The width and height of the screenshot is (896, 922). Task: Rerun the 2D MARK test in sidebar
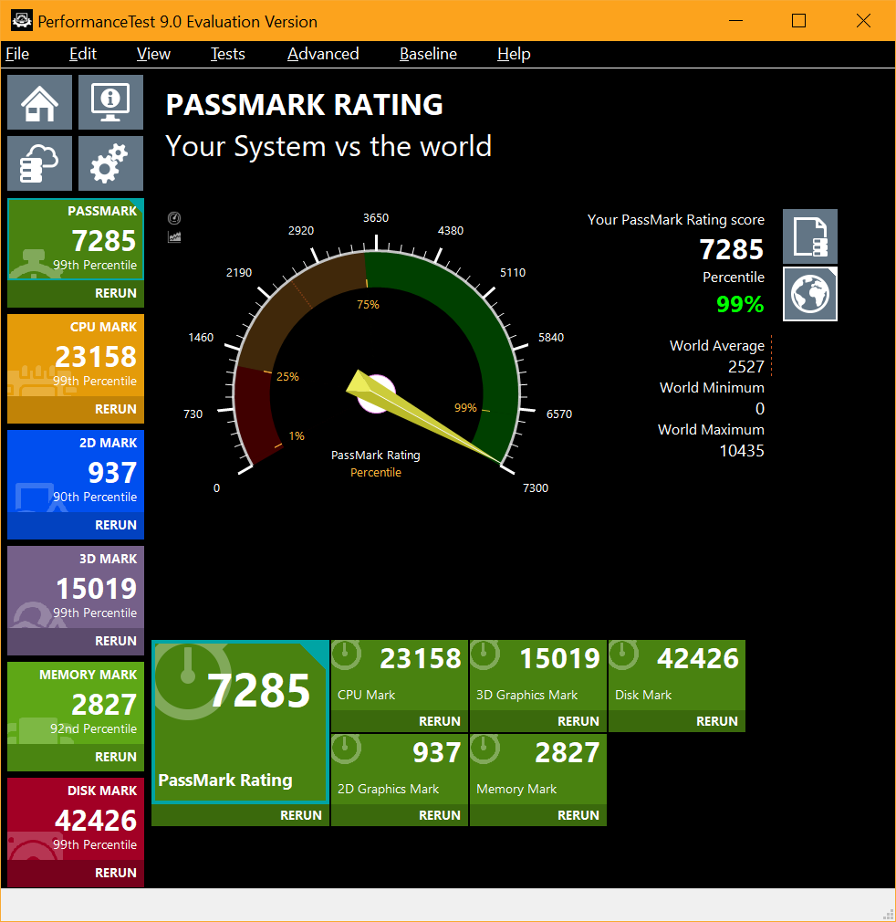[x=76, y=525]
